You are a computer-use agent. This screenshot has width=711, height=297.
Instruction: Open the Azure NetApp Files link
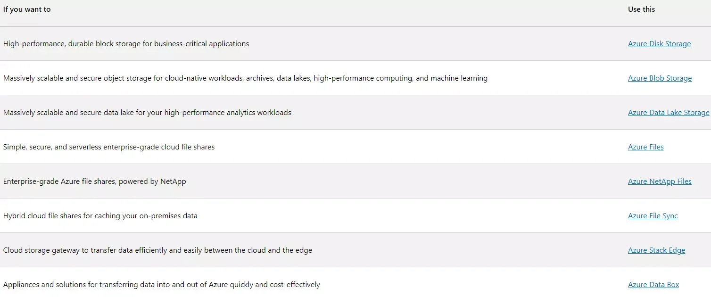pos(660,181)
